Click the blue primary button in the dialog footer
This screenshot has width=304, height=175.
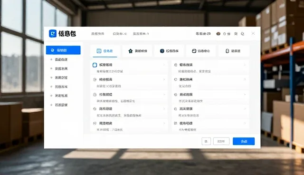click(244, 141)
